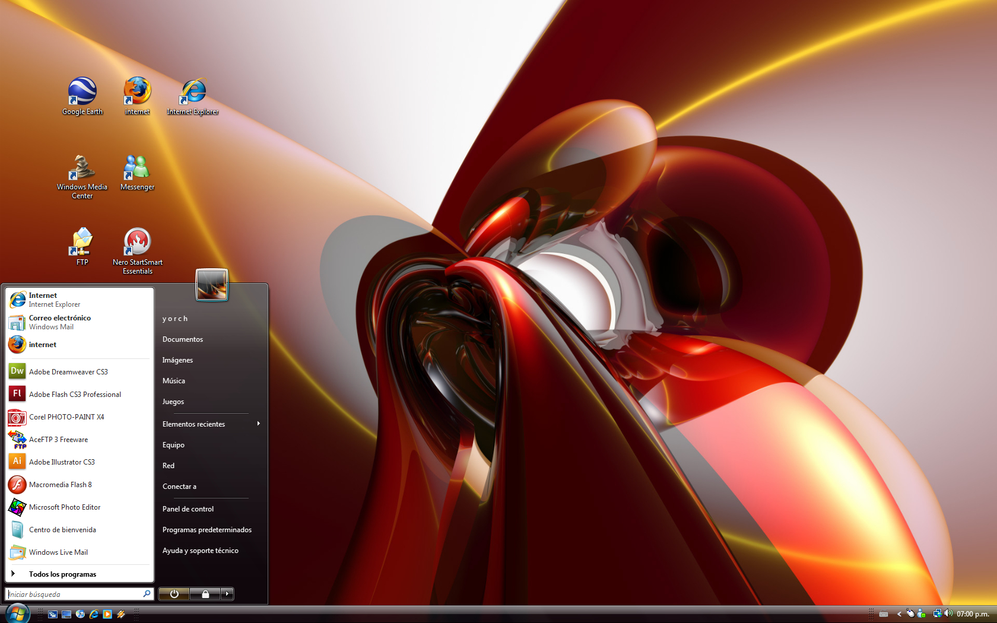Click the volume speaker tray icon

point(948,614)
